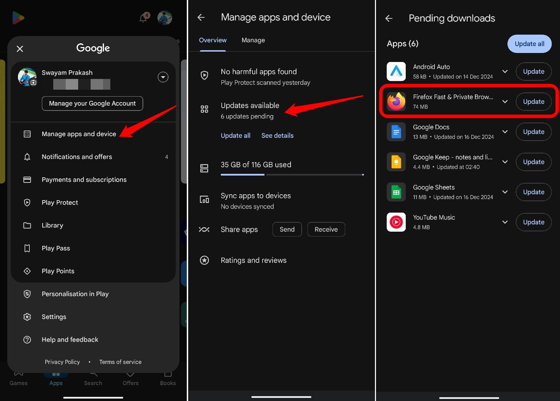Tap the storage usage bar
560x401 pixels.
(292, 175)
